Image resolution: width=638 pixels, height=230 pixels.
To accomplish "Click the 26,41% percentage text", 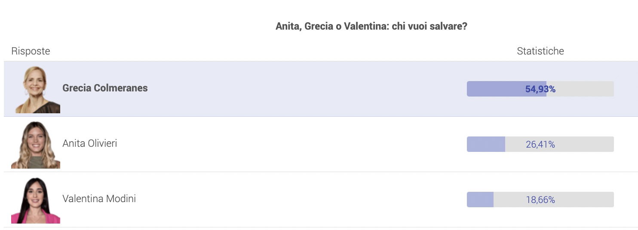I will 540,145.
